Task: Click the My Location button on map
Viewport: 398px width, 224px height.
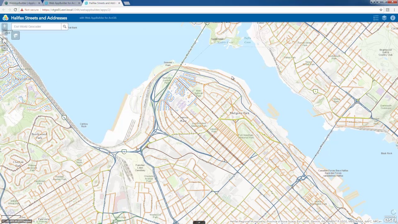Action: click(5, 48)
